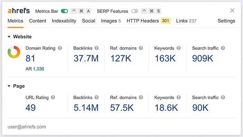The height and width of the screenshot is (137, 243).
Task: Click the user@ahrefs.com account text
Action: [27, 127]
